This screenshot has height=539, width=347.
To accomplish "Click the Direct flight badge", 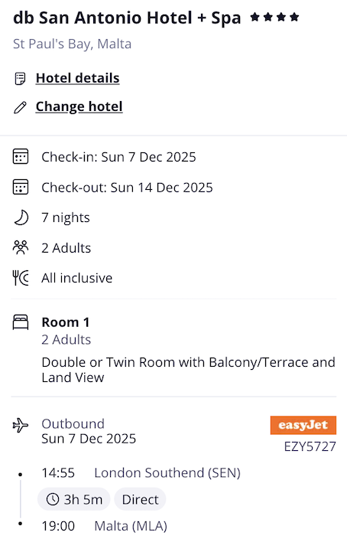I will tap(140, 499).
